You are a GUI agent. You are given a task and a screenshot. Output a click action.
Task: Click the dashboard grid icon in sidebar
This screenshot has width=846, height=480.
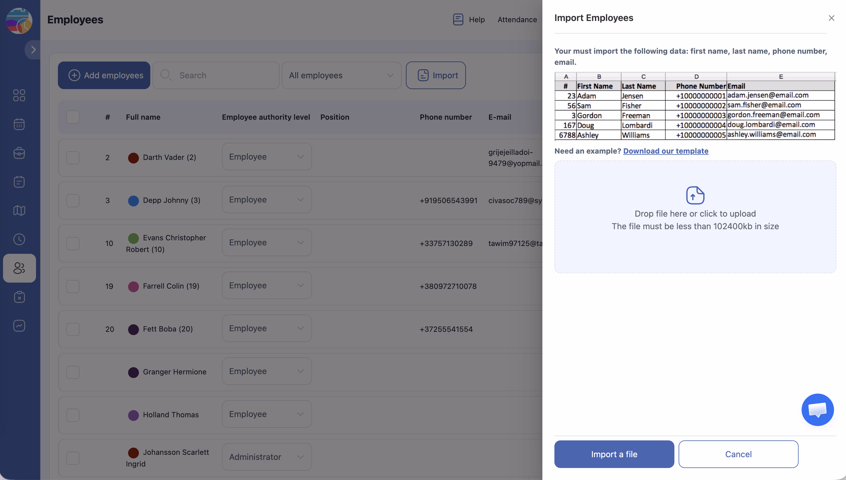19,96
